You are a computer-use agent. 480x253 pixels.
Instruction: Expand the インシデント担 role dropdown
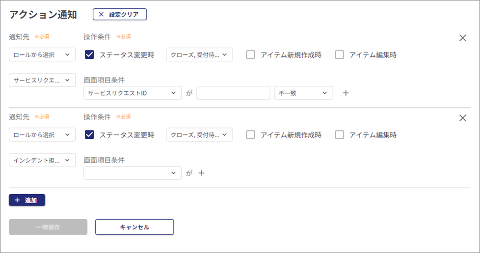pyautogui.click(x=42, y=160)
